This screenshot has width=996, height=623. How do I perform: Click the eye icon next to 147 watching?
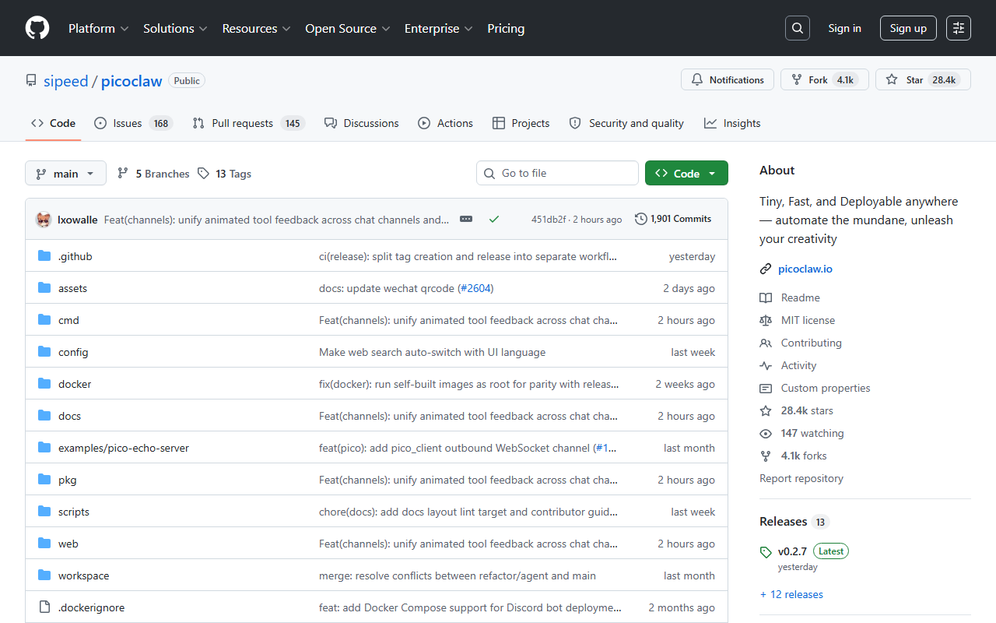[766, 433]
